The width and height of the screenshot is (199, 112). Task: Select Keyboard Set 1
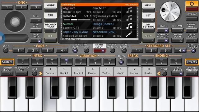point(137,50)
